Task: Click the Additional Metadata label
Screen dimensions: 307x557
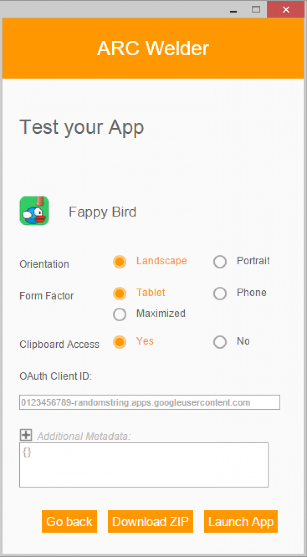Action: pos(84,436)
